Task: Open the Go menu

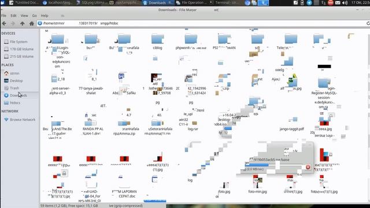Action: tap(35, 16)
